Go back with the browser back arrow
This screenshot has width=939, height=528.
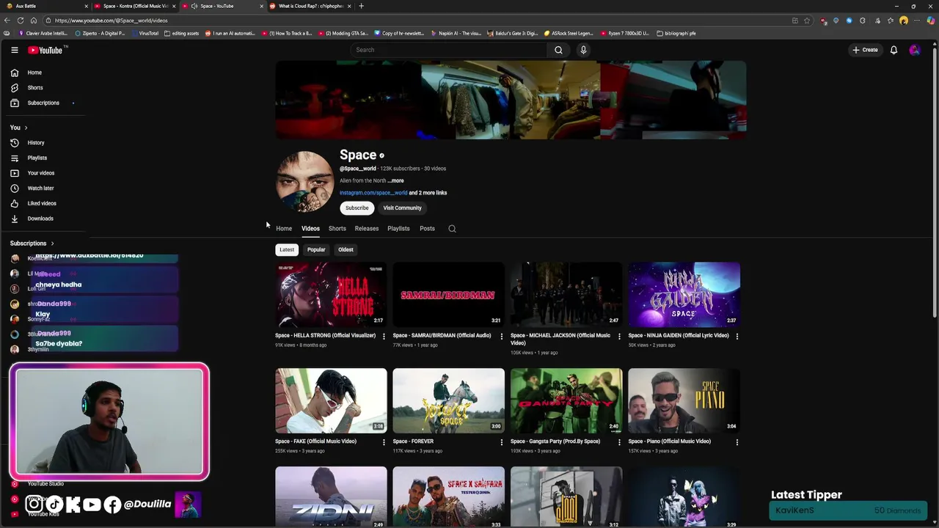(x=7, y=21)
